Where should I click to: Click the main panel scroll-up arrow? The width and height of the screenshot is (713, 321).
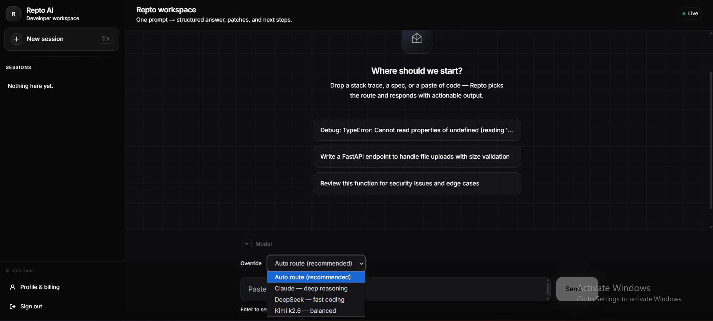(x=711, y=33)
